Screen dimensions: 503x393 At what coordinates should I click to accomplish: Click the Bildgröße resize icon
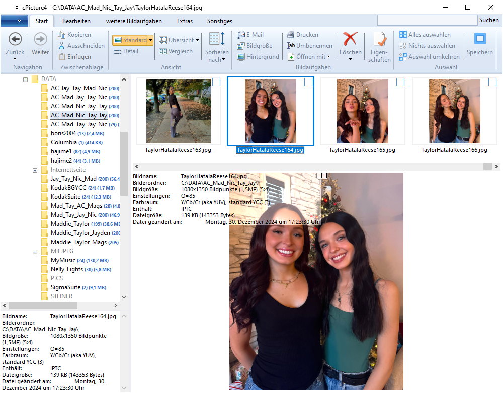pos(241,46)
